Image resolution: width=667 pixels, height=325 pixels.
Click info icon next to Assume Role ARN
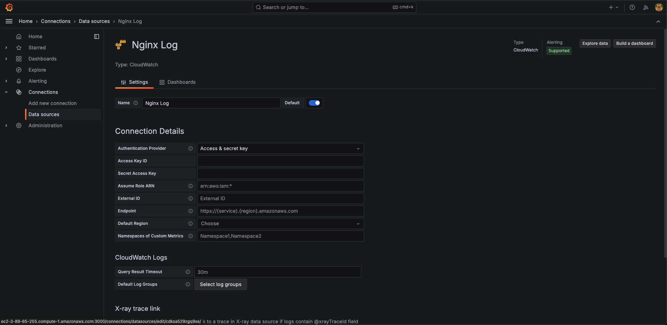click(191, 186)
